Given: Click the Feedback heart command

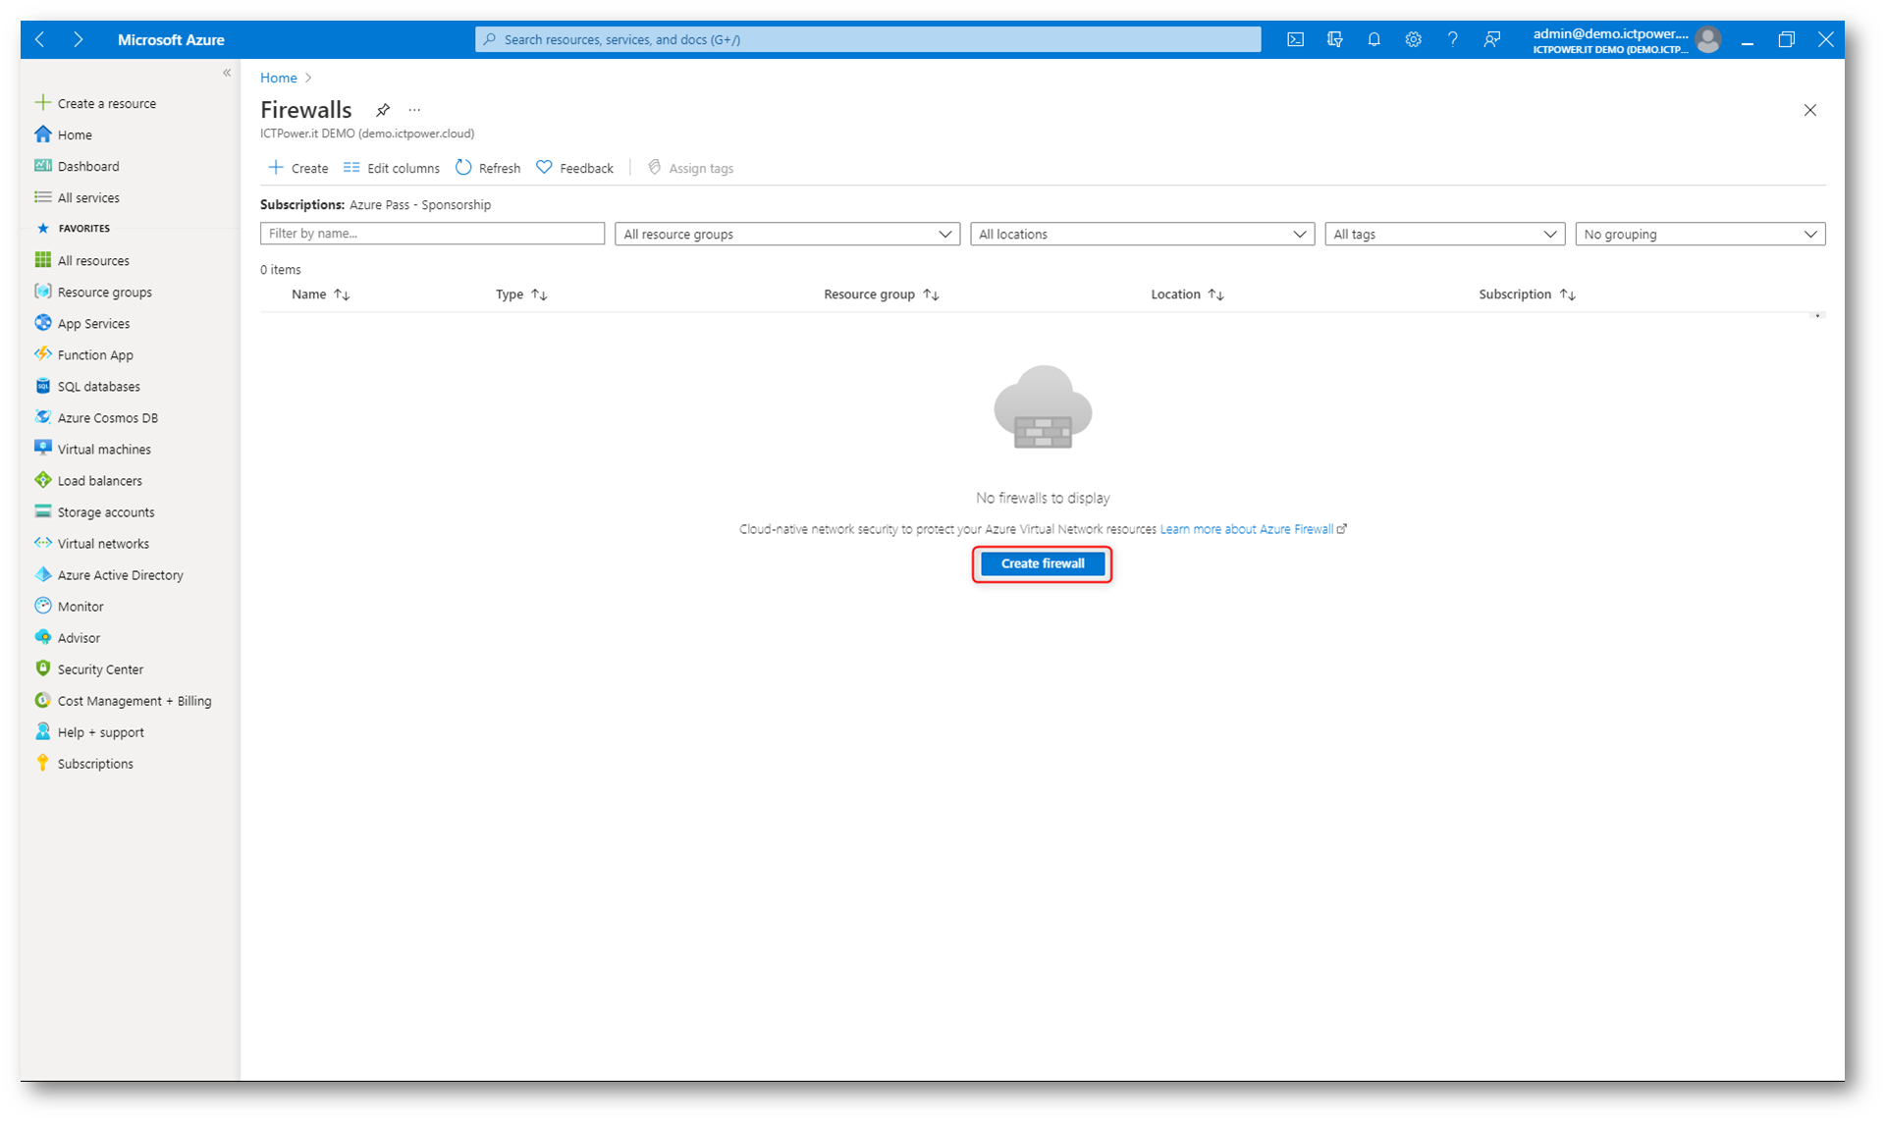Looking at the screenshot, I should [575, 168].
